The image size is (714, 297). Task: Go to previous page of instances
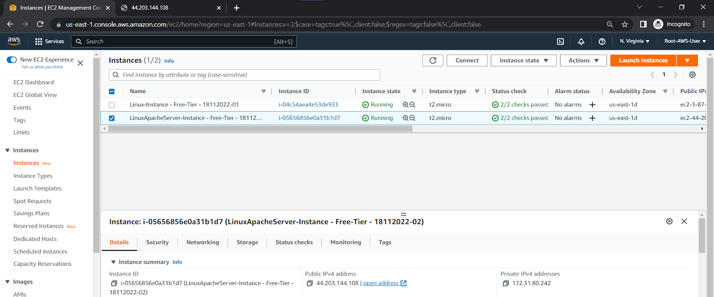pos(652,75)
